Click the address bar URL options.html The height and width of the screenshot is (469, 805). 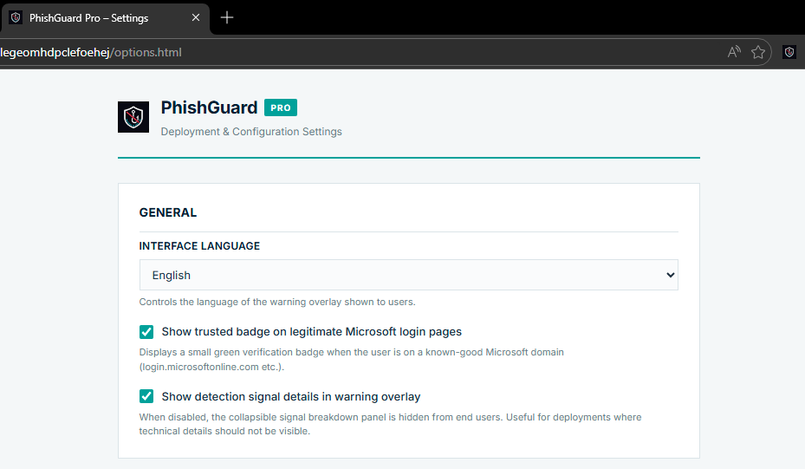point(91,52)
